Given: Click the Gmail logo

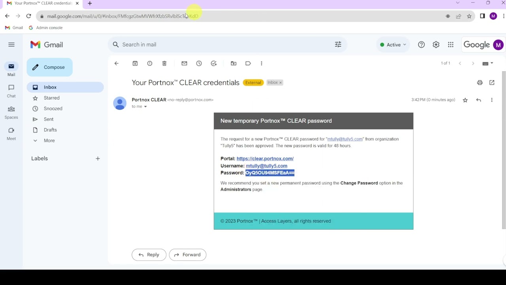Looking at the screenshot, I should [47, 45].
